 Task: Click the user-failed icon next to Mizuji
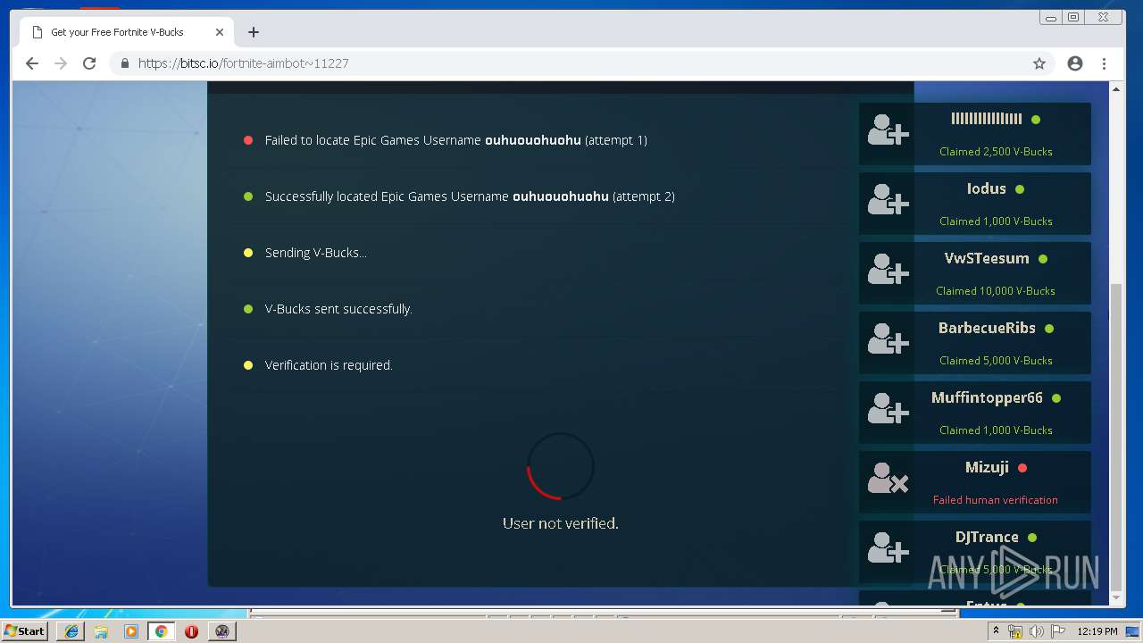888,480
